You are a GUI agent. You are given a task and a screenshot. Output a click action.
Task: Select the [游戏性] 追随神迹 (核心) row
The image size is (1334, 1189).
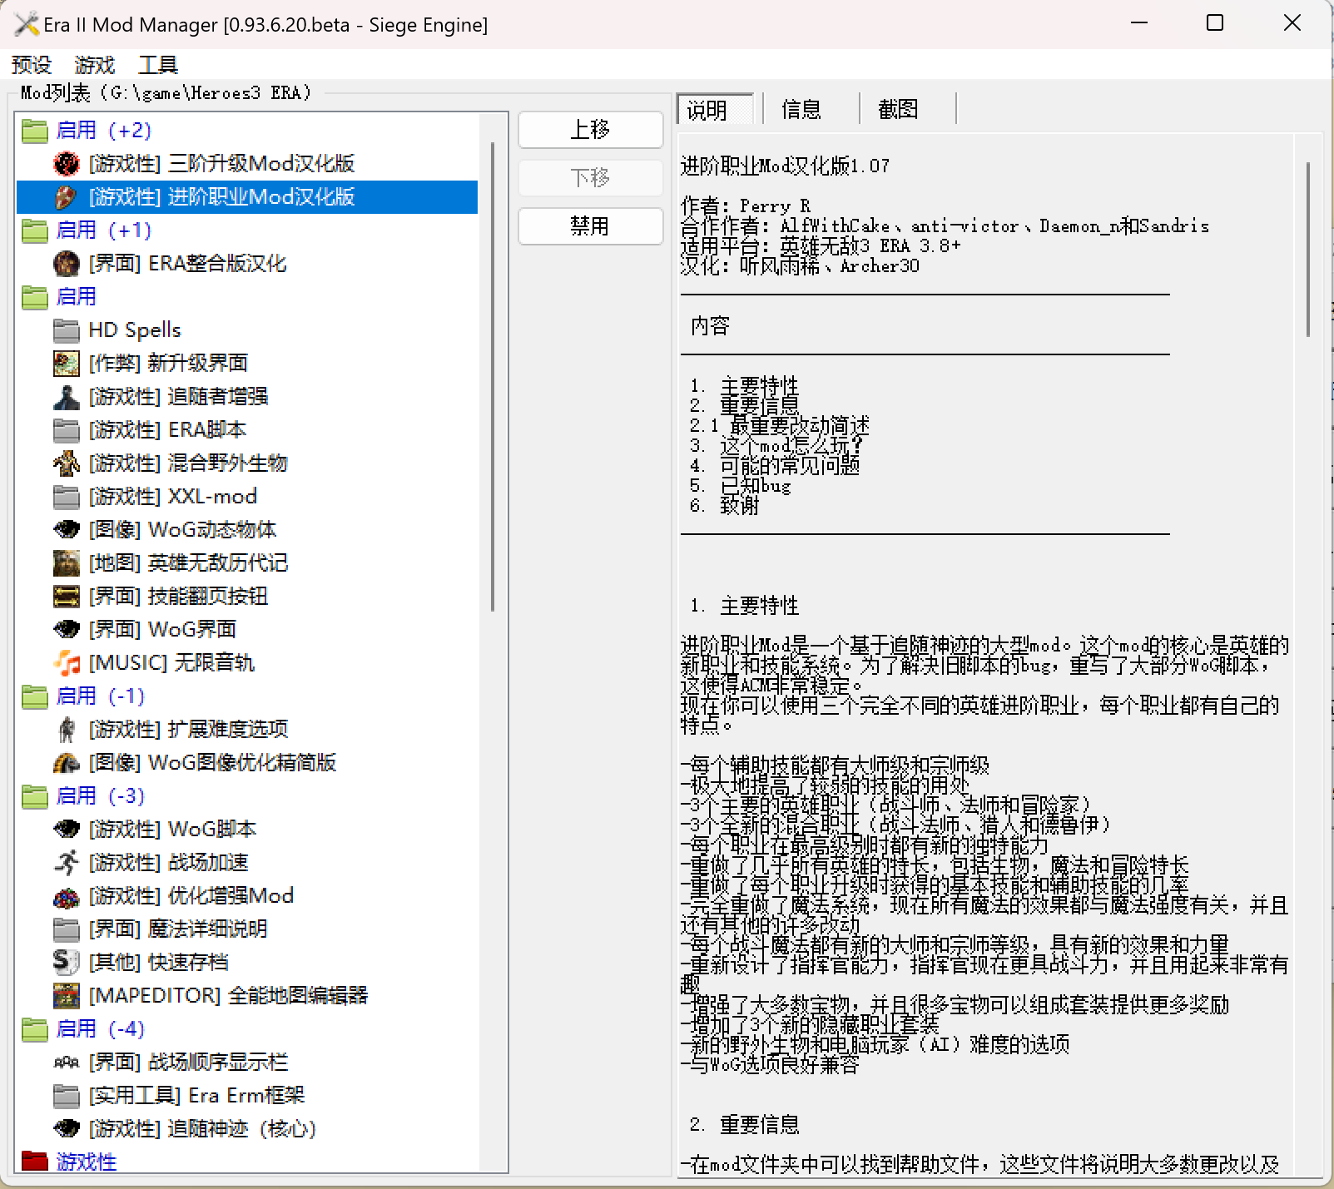pyautogui.click(x=247, y=1129)
